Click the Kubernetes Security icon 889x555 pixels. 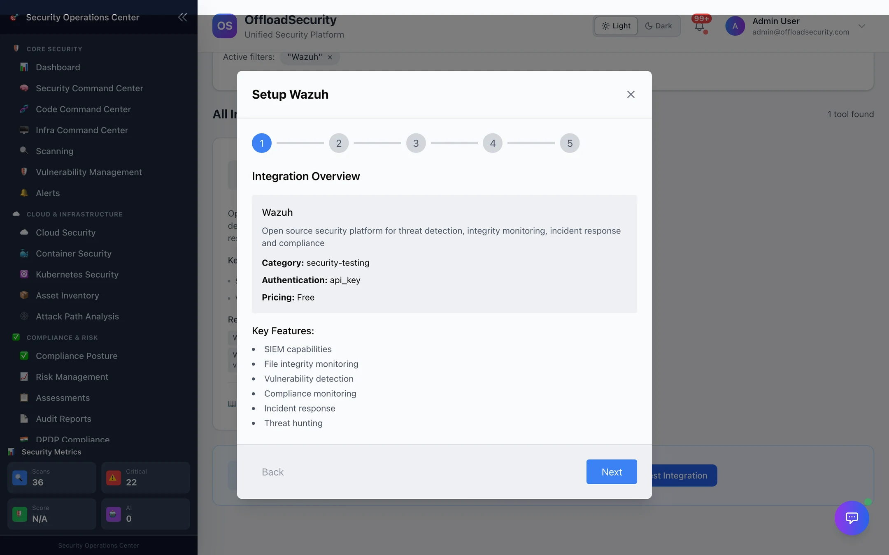(24, 274)
